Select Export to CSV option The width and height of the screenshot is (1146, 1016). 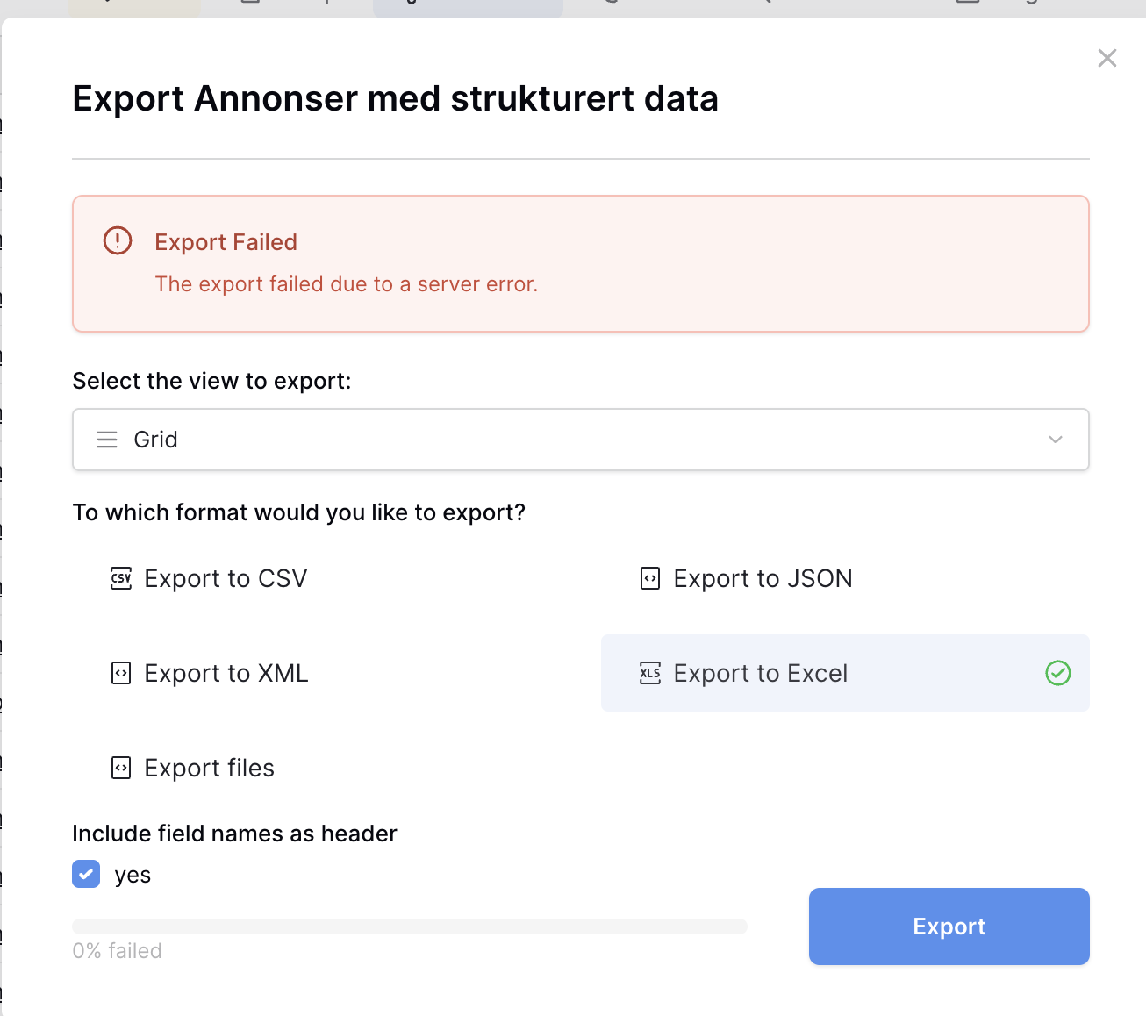tap(226, 579)
